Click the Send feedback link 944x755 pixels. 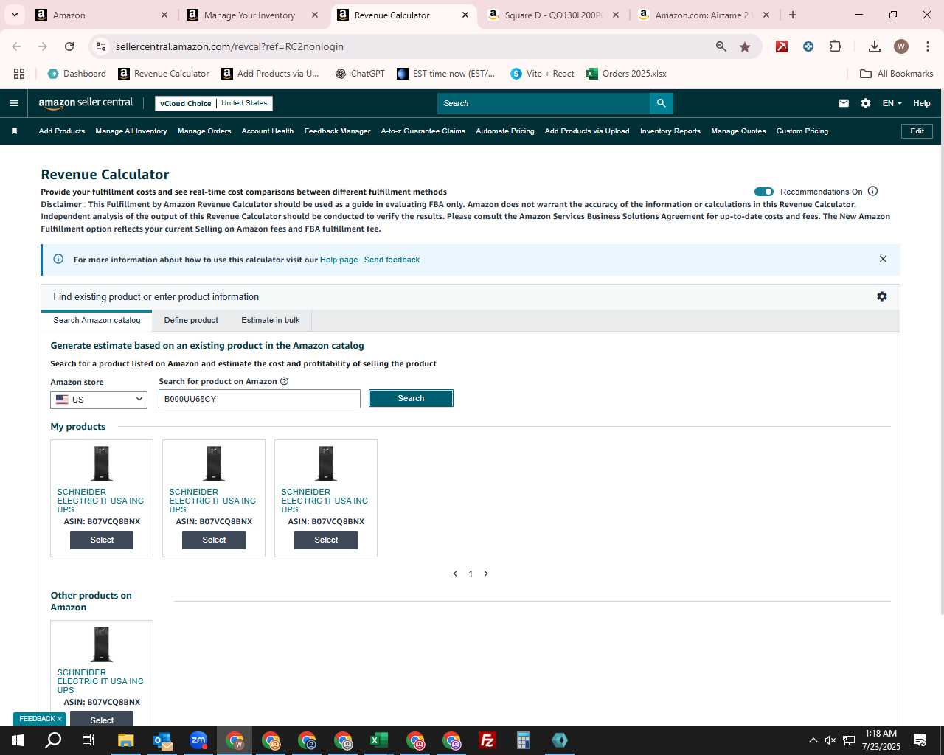coord(392,260)
